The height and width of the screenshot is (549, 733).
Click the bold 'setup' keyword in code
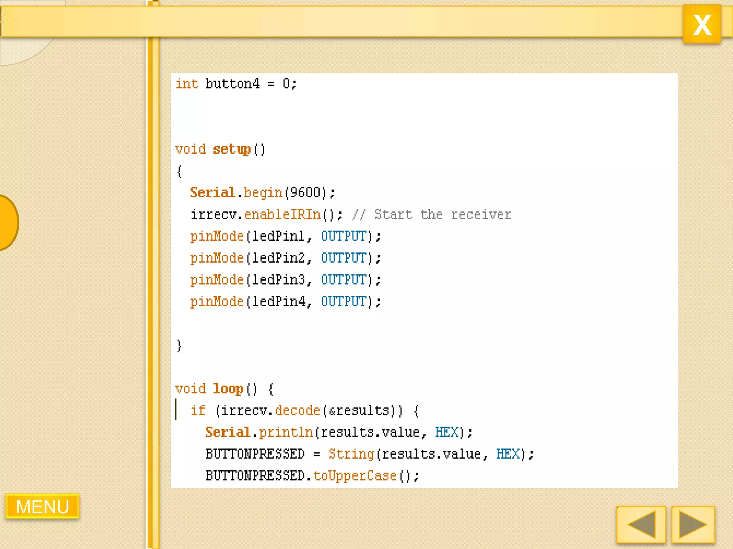click(x=232, y=149)
